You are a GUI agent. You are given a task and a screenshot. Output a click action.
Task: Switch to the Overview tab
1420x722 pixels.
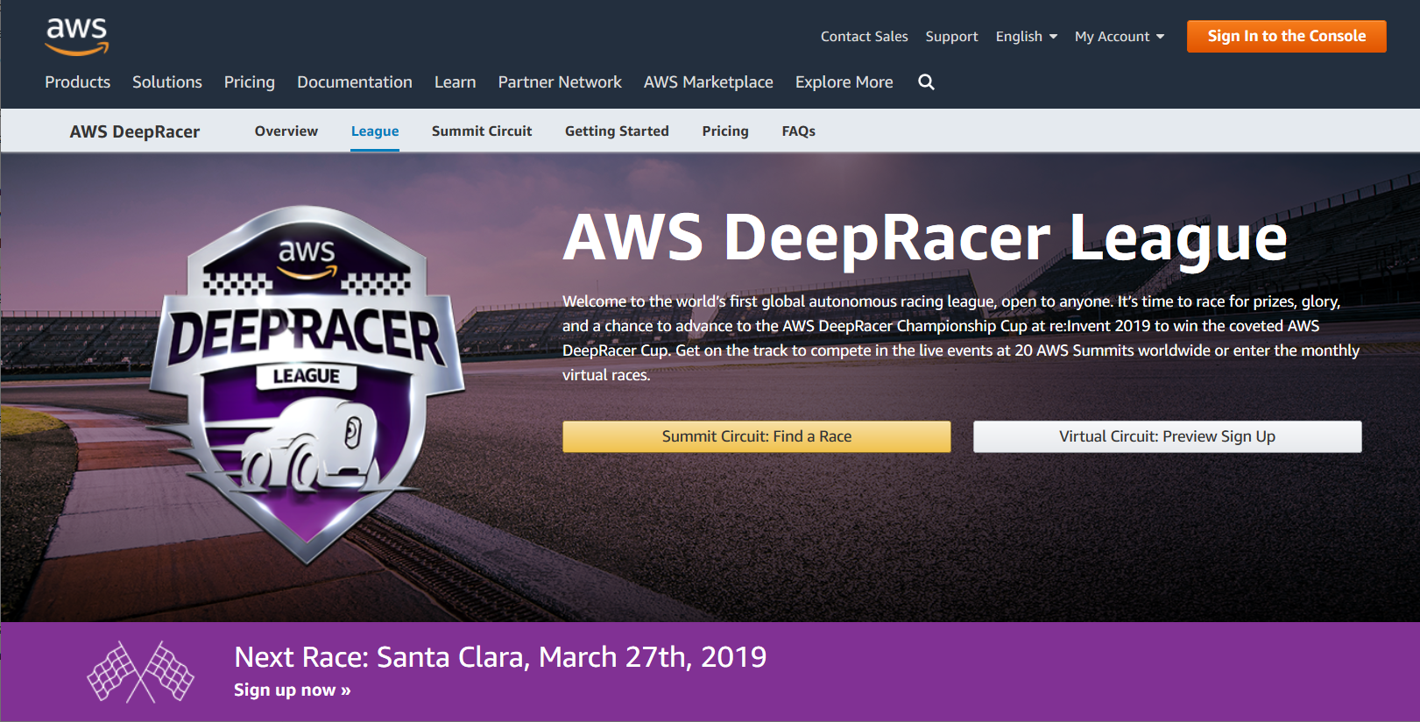(286, 131)
